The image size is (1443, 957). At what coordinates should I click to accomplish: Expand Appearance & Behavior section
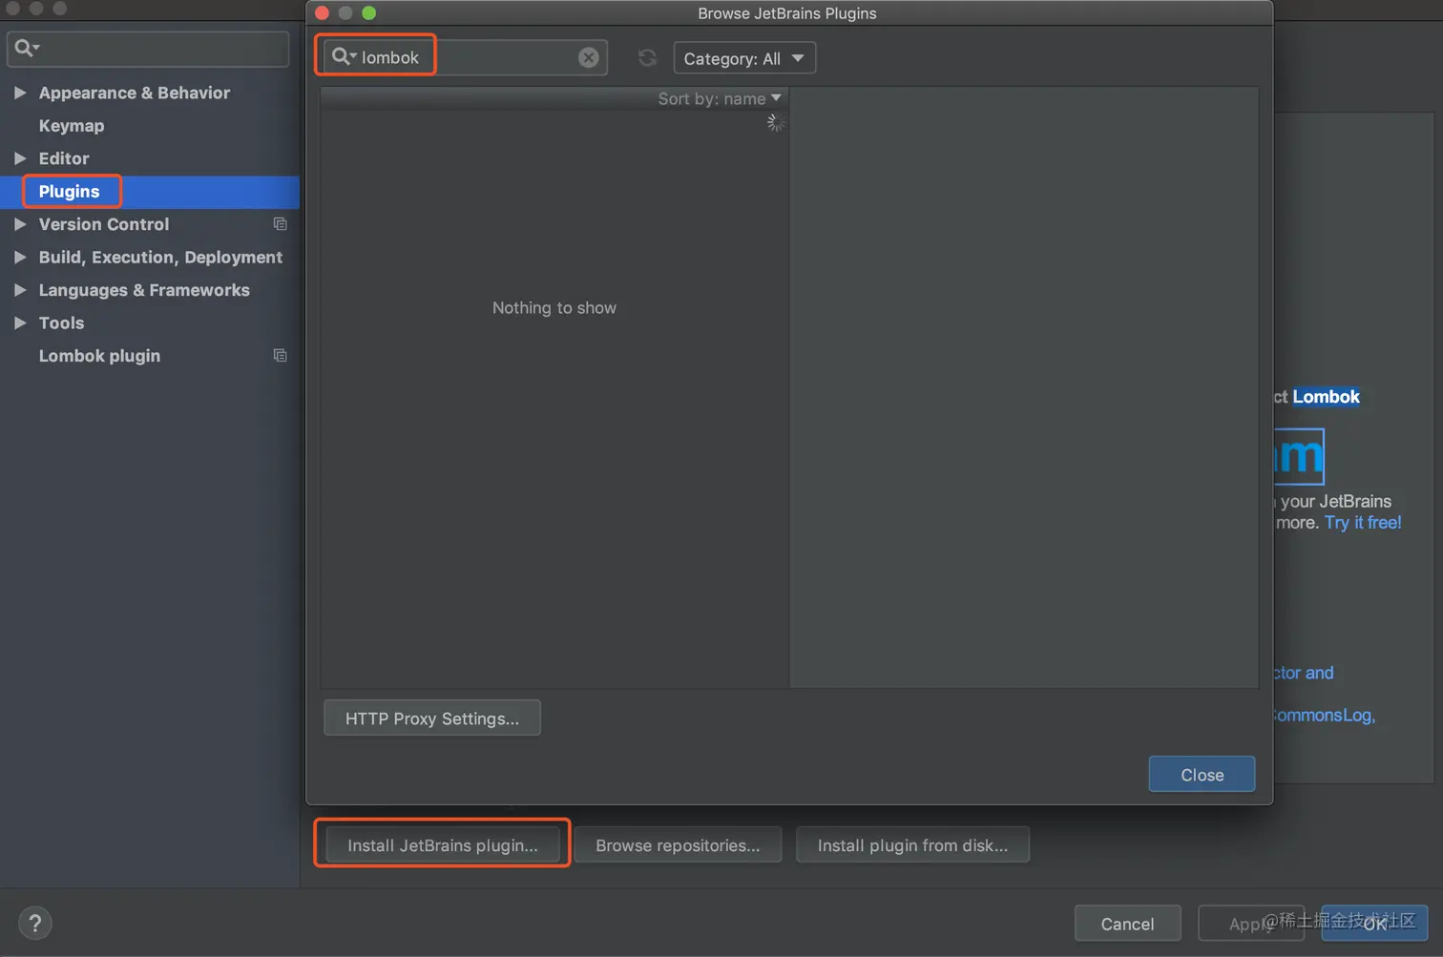click(x=20, y=93)
